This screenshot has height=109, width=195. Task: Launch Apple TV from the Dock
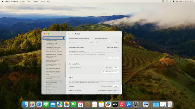[x=115, y=104]
